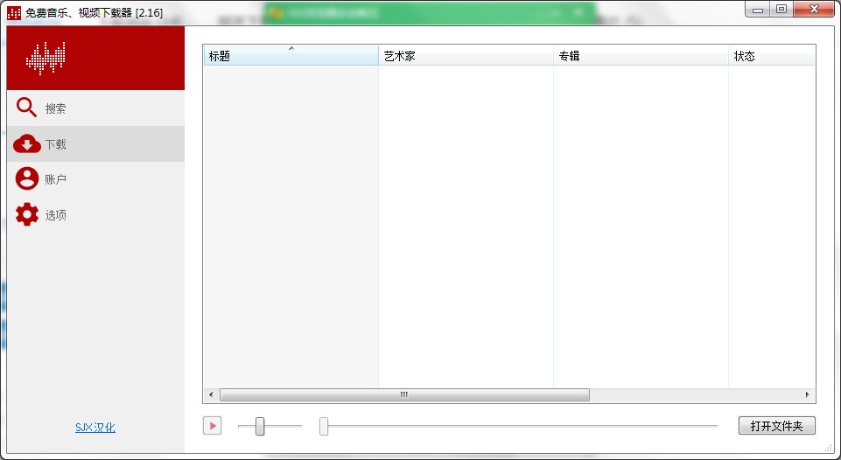This screenshot has width=841, height=460.
Task: Click the title bar app icon
Action: pyautogui.click(x=14, y=12)
